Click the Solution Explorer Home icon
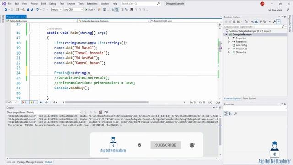 (x=234, y=22)
